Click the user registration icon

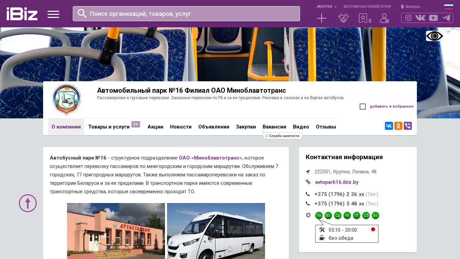coord(385,18)
